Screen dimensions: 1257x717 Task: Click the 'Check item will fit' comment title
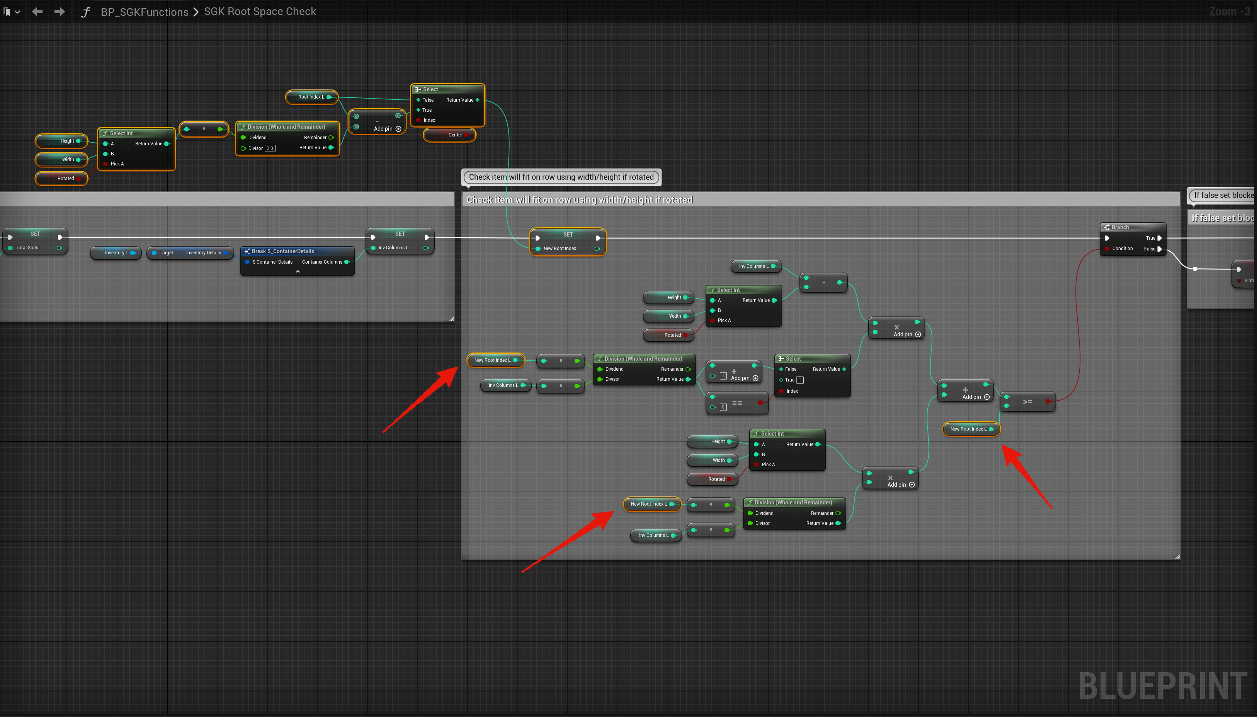point(579,200)
